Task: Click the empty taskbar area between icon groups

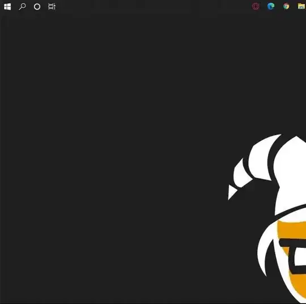Action: pyautogui.click(x=152, y=7)
